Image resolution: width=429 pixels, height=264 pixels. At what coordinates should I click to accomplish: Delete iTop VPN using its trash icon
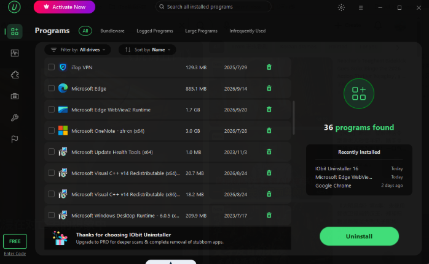coord(269,67)
